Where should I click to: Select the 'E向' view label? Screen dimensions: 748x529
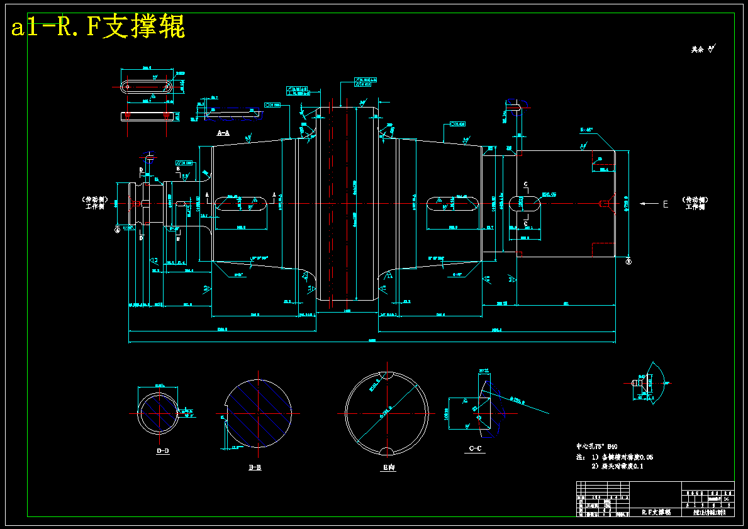point(388,468)
